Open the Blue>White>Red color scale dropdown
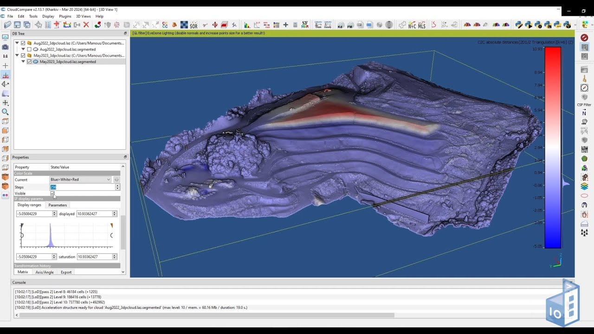 click(81, 180)
